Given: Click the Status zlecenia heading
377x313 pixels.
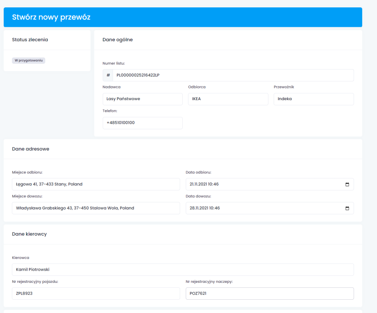Looking at the screenshot, I should tap(30, 40).
